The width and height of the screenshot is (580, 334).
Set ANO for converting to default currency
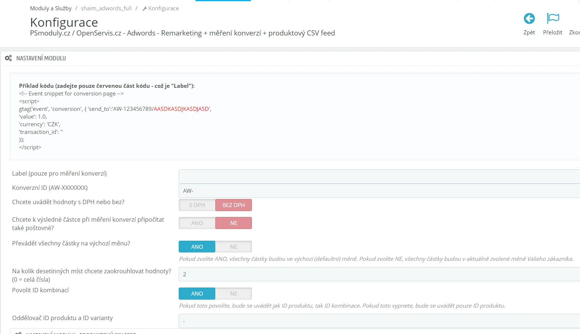click(197, 247)
